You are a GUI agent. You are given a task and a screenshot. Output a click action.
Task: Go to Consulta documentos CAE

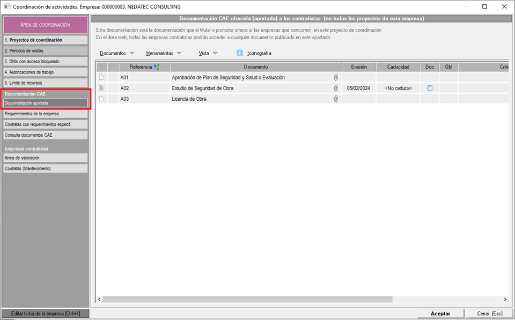tap(45, 135)
